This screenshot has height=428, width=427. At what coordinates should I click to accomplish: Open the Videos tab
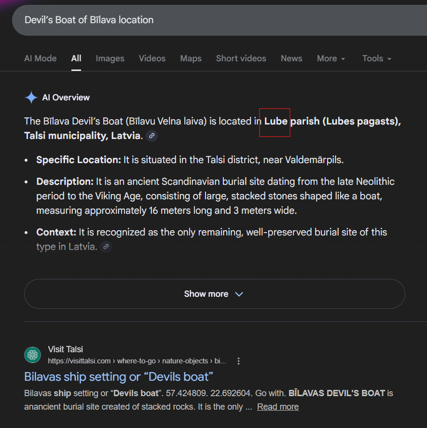152,58
